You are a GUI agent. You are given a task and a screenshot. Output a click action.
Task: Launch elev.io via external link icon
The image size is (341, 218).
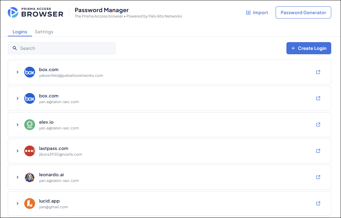tap(318, 125)
